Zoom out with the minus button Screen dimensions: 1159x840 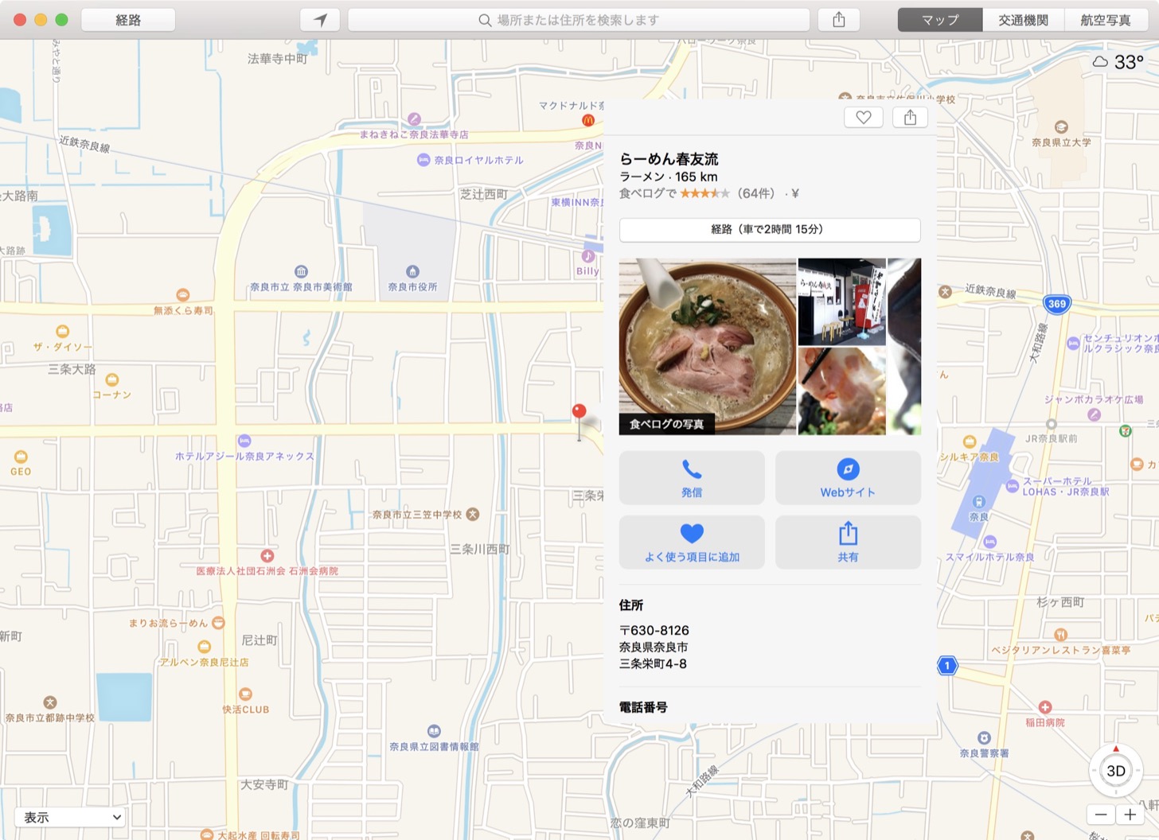tap(1101, 814)
